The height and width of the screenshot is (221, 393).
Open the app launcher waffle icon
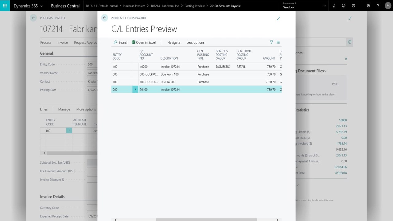(x=5, y=6)
